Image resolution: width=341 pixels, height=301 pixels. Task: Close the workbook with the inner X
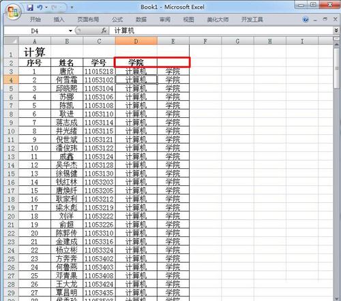[x=335, y=19]
